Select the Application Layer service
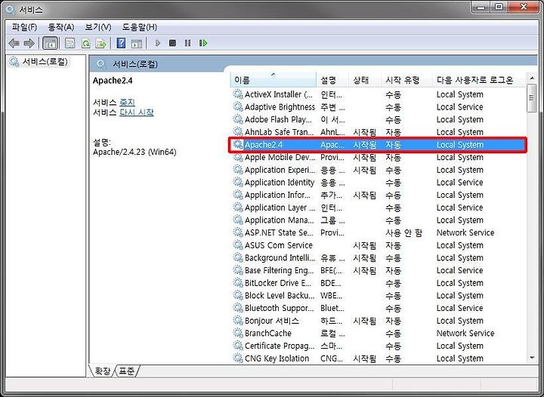 click(379, 208)
